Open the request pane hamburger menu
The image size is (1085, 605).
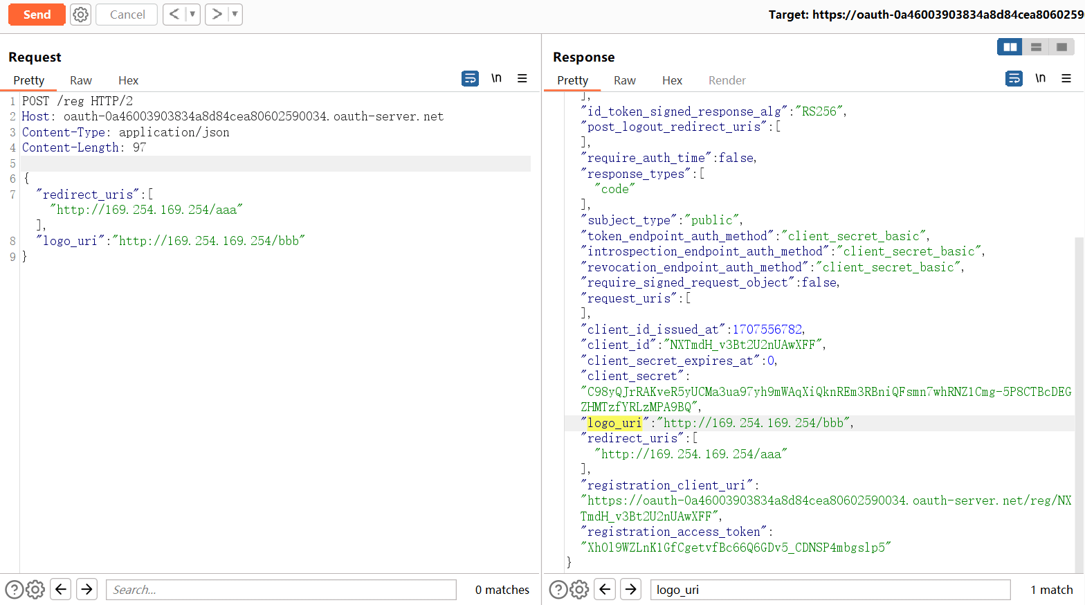tap(522, 79)
